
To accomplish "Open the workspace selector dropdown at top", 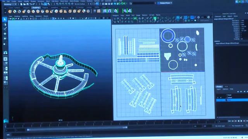I will tap(165, 3).
